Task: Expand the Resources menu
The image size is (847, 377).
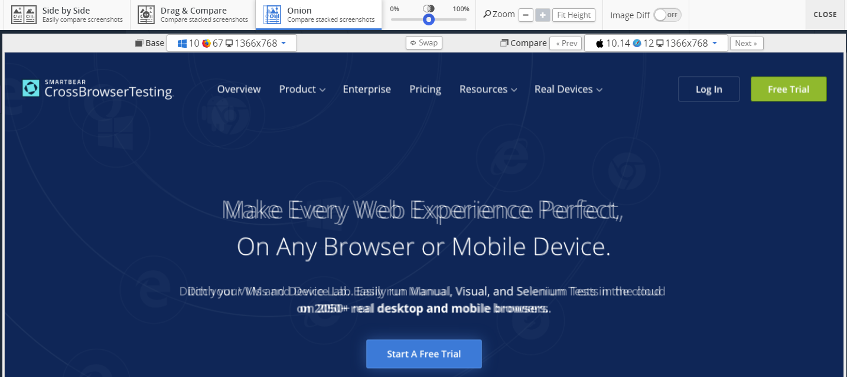Action: [x=488, y=89]
